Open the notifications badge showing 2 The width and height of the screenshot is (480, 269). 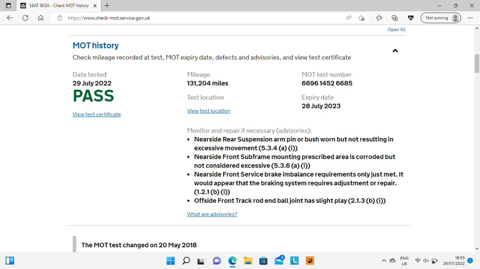pos(470,260)
